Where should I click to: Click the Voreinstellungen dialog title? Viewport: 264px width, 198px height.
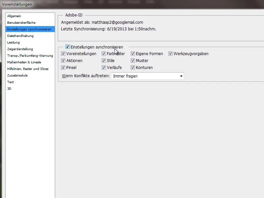(x=17, y=4)
